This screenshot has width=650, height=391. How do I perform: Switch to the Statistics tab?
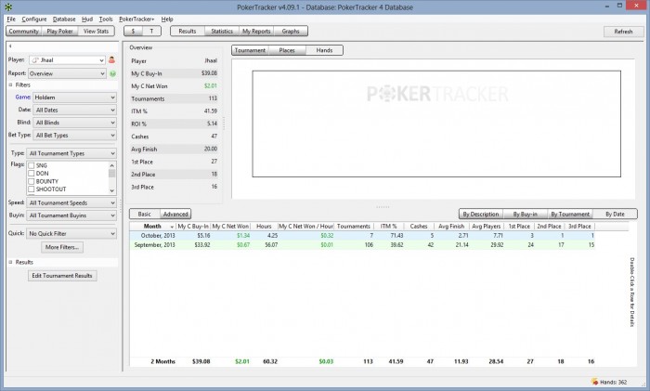pos(222,31)
